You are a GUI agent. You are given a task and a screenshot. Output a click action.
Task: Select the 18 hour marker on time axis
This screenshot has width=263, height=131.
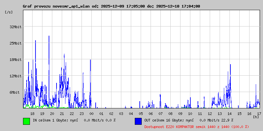click(32, 114)
